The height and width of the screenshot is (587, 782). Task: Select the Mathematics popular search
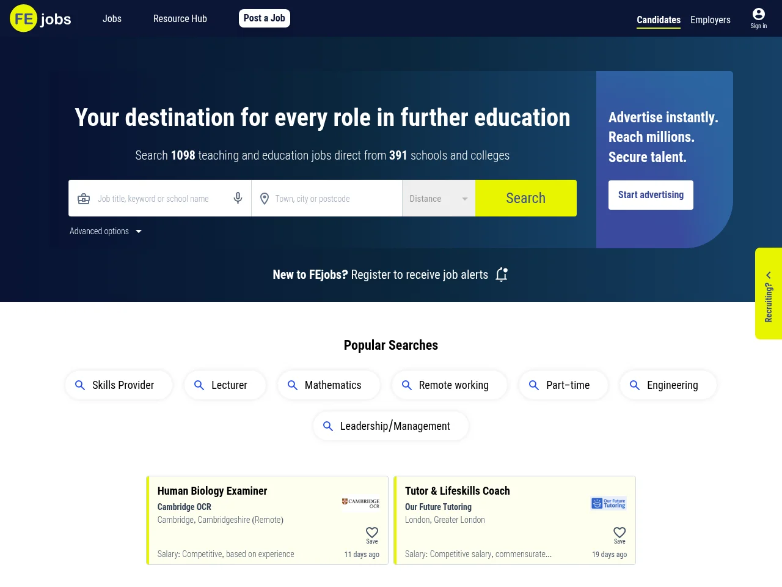coord(329,385)
